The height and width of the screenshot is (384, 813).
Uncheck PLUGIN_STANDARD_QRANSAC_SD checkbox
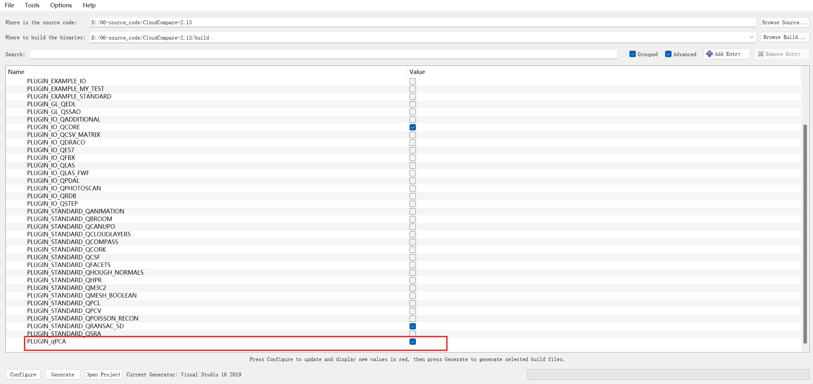pyautogui.click(x=412, y=326)
